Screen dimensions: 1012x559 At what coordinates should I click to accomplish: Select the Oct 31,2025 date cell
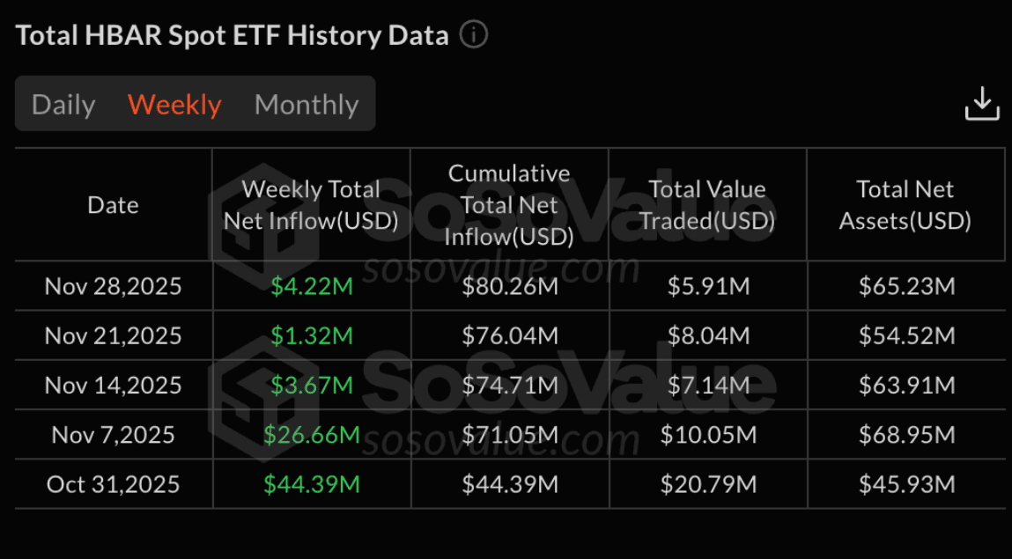point(114,484)
